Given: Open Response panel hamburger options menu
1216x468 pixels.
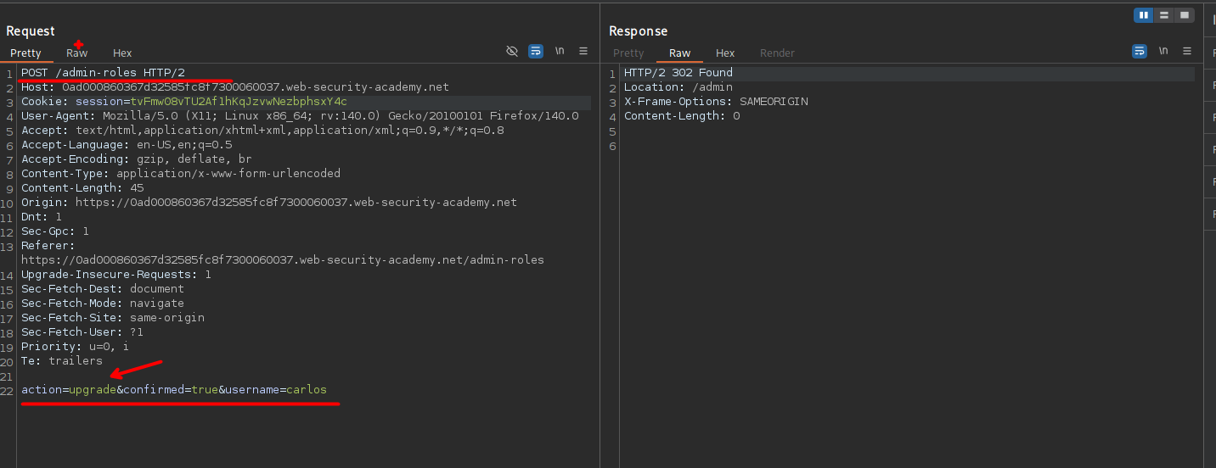Looking at the screenshot, I should 1187,51.
